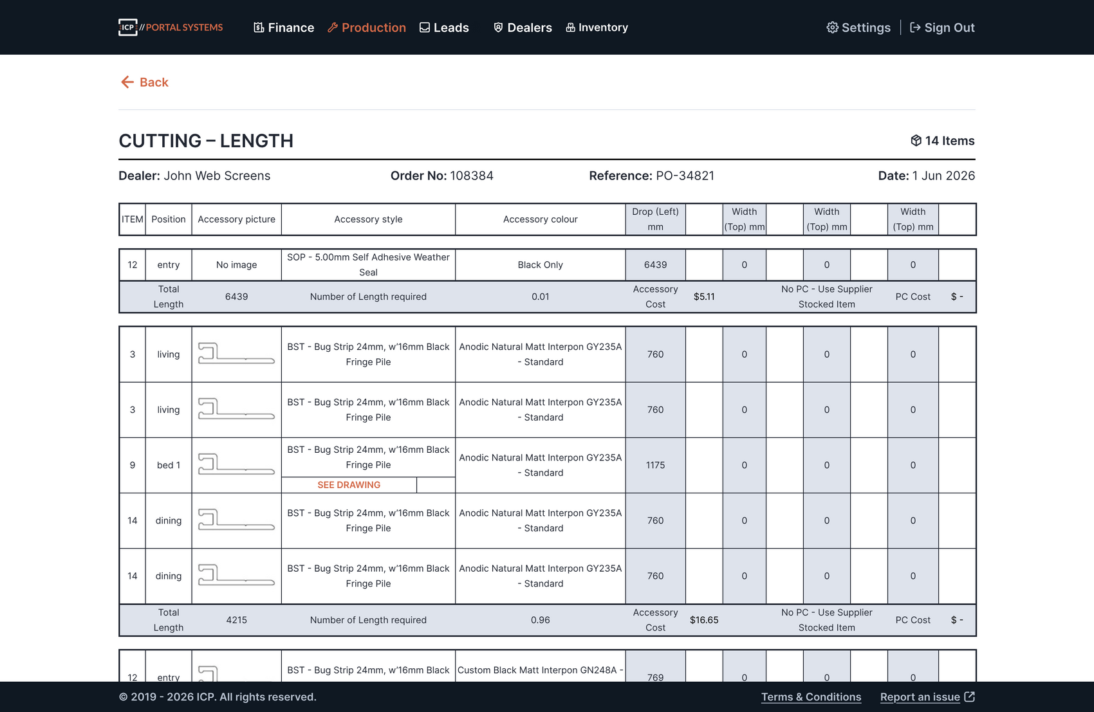Click the 'bed 1' position cell
Image resolution: width=1094 pixels, height=712 pixels.
point(169,465)
